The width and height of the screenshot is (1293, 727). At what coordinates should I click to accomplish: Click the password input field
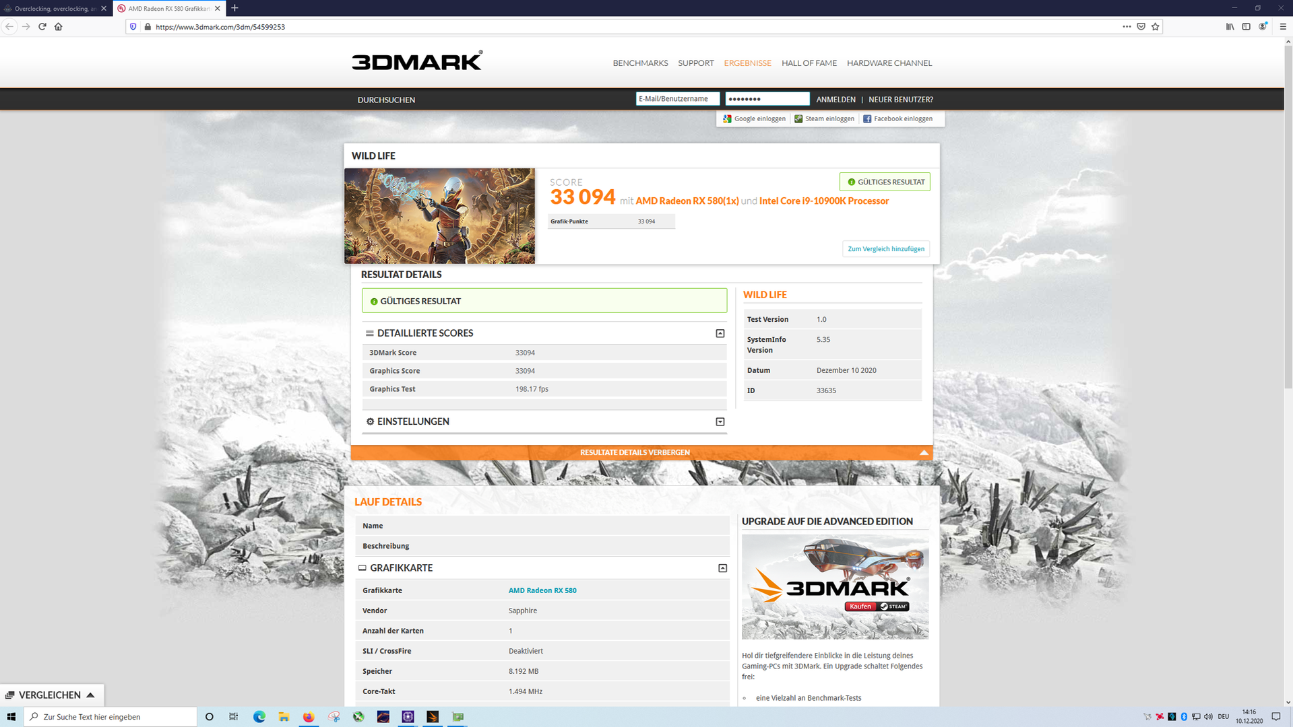[x=767, y=98]
